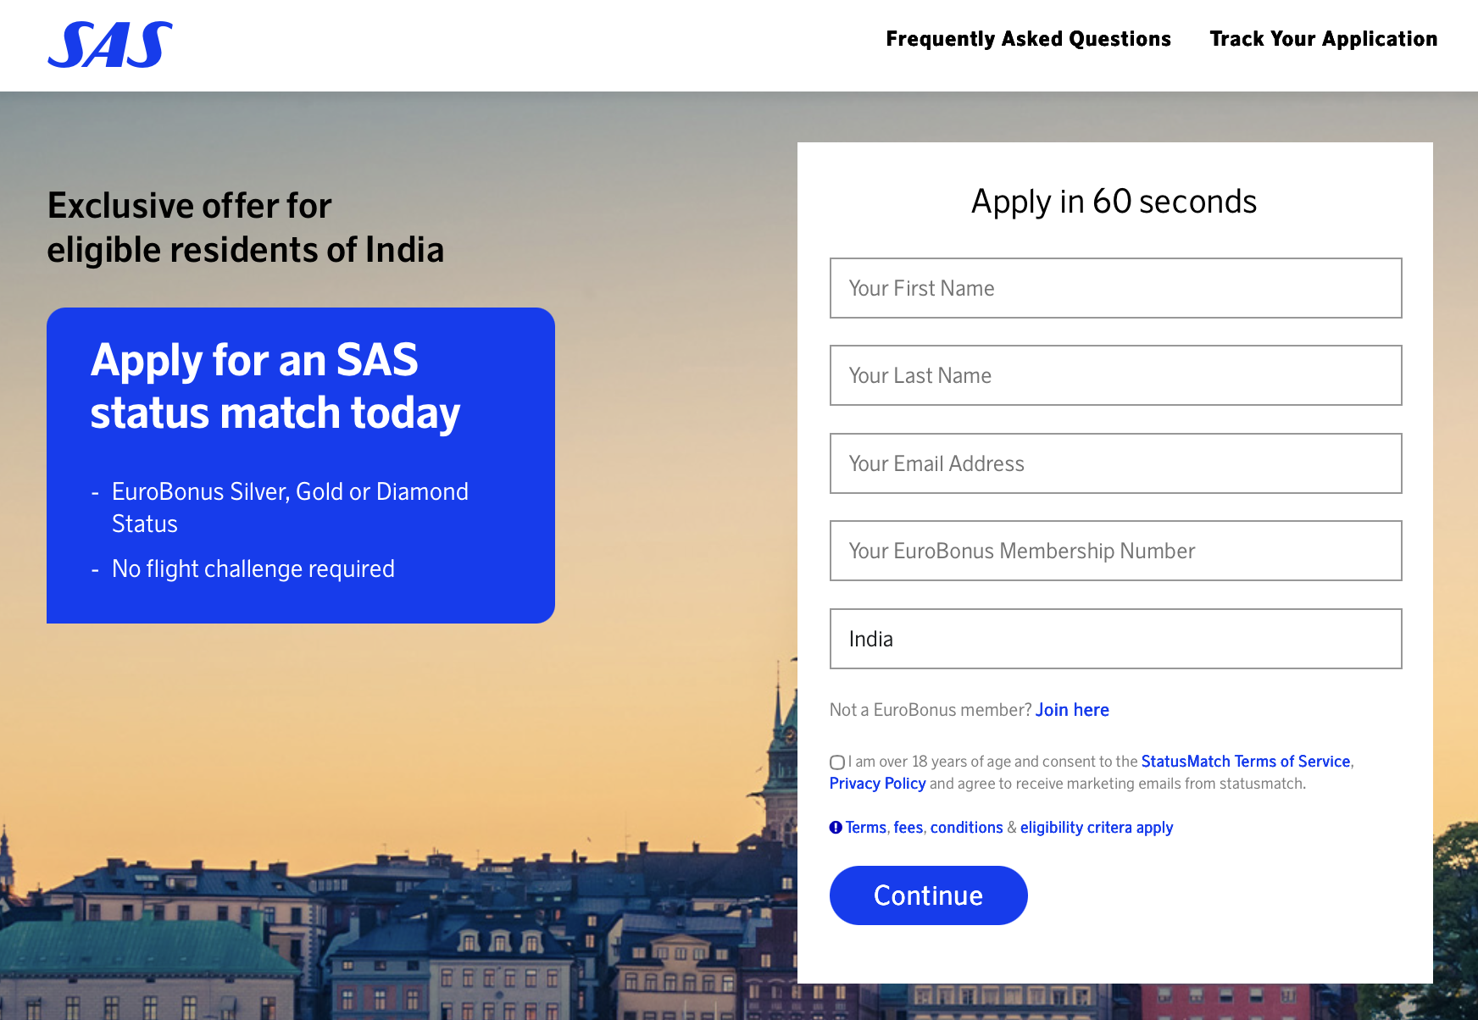Click the Apply for an SAS status match banner
Screen dimensions: 1478x1020
(x=301, y=465)
